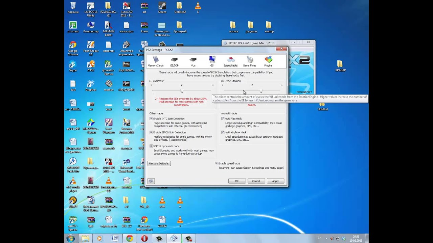
Task: Select Foxit Reader 5.0 desktop icon
Action: pos(91,49)
